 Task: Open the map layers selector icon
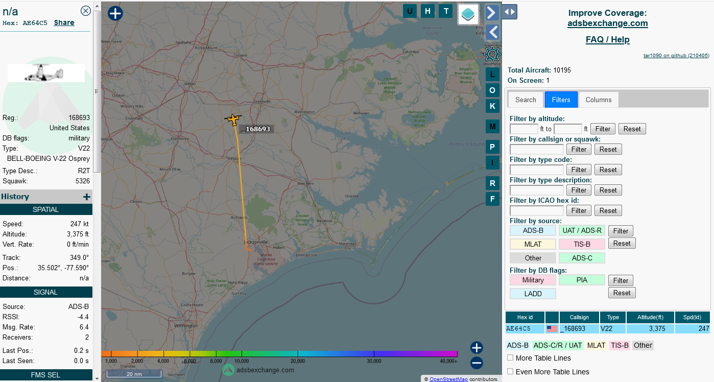[x=468, y=14]
